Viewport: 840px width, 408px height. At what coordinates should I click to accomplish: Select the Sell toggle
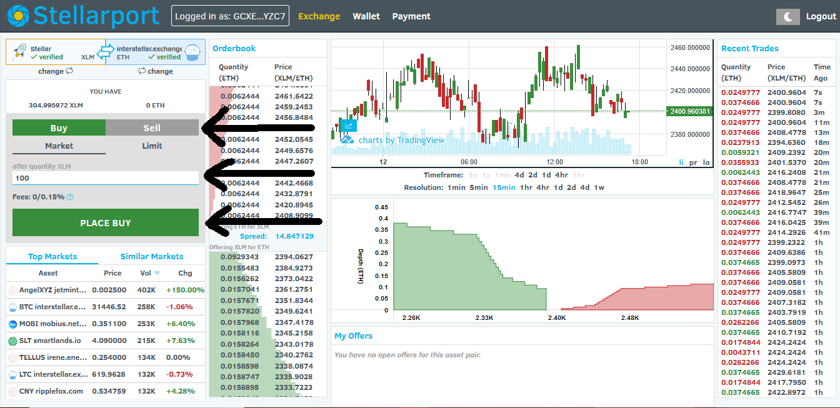152,127
